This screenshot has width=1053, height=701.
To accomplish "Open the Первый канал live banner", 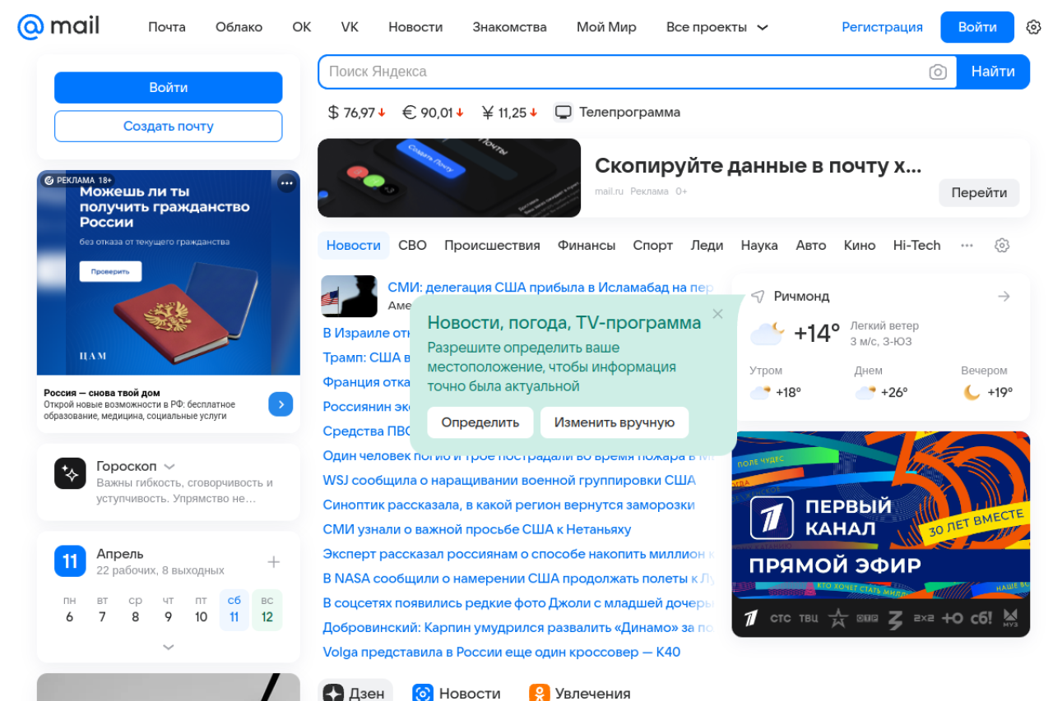I will coord(880,534).
